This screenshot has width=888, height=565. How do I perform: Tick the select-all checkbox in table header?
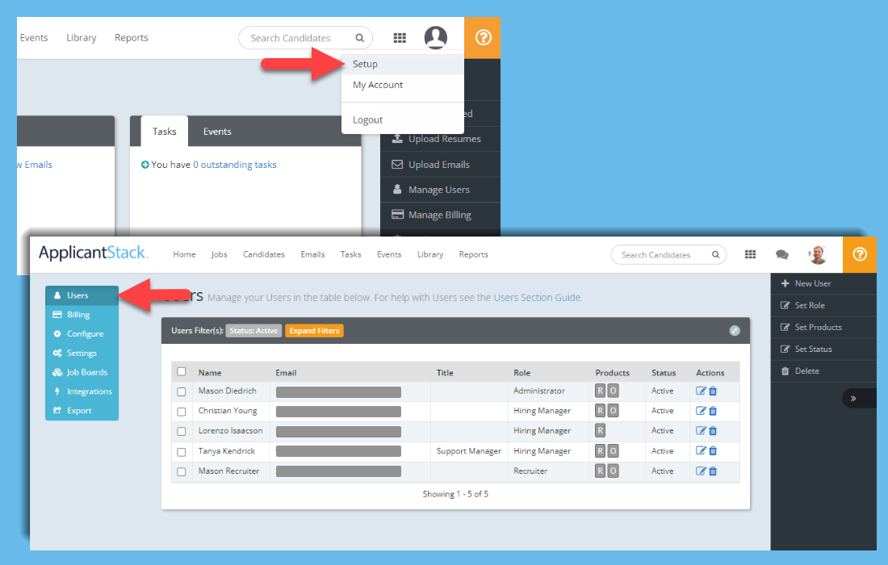tap(181, 371)
